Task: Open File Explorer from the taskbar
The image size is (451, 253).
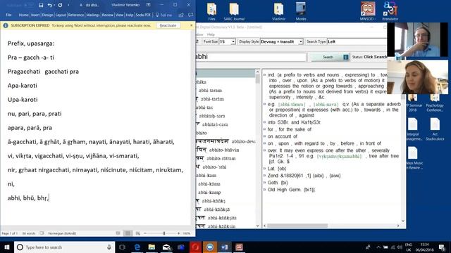Action: click(152, 247)
